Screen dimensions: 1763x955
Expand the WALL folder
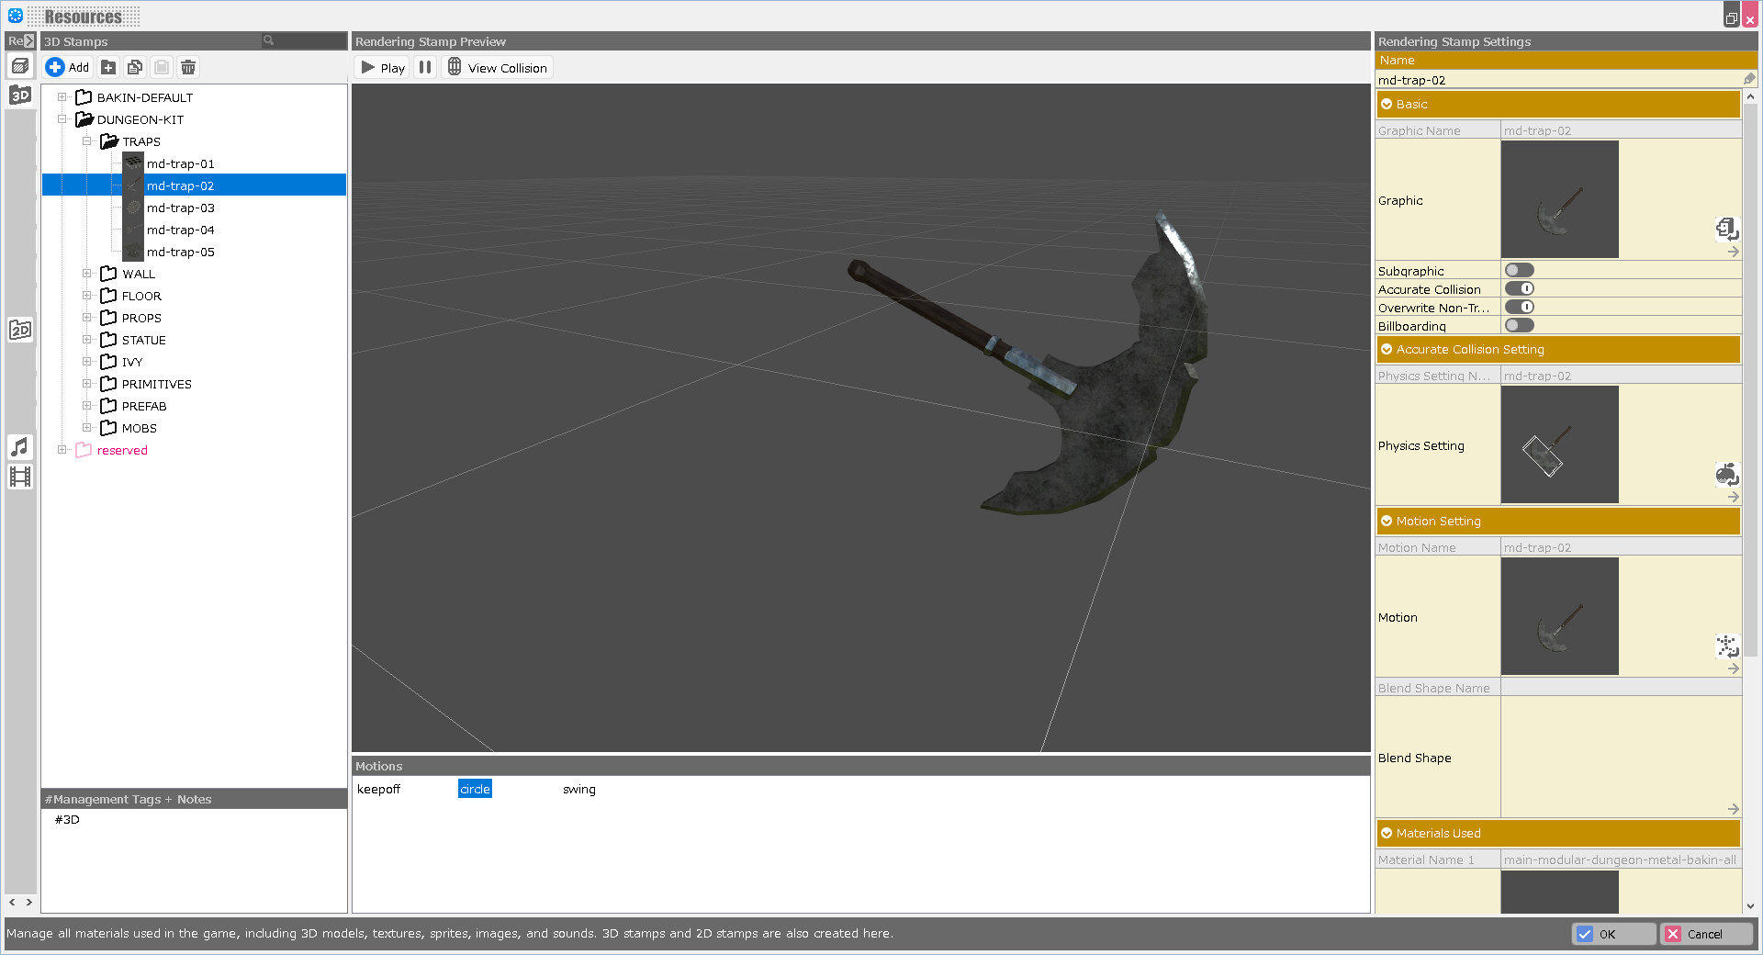[x=88, y=273]
